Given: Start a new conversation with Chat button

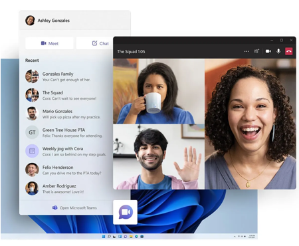Looking at the screenshot, I should 95,43.
